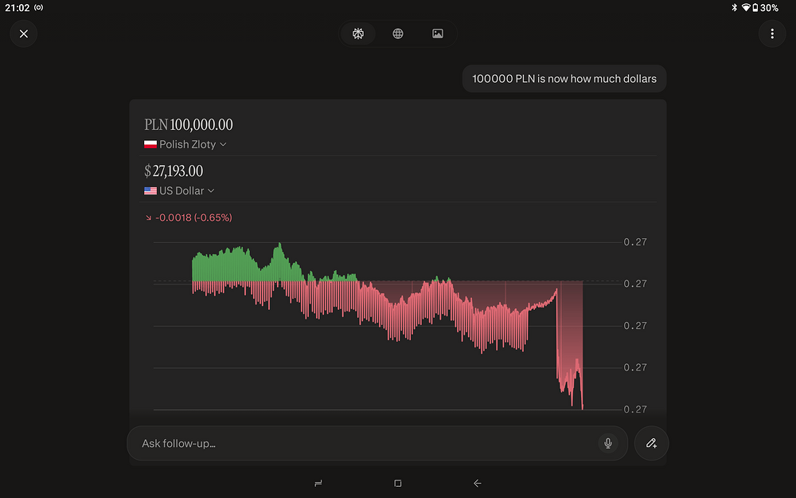The image size is (796, 498).
Task: Open the US Dollar currency dropdown
Action: click(179, 190)
